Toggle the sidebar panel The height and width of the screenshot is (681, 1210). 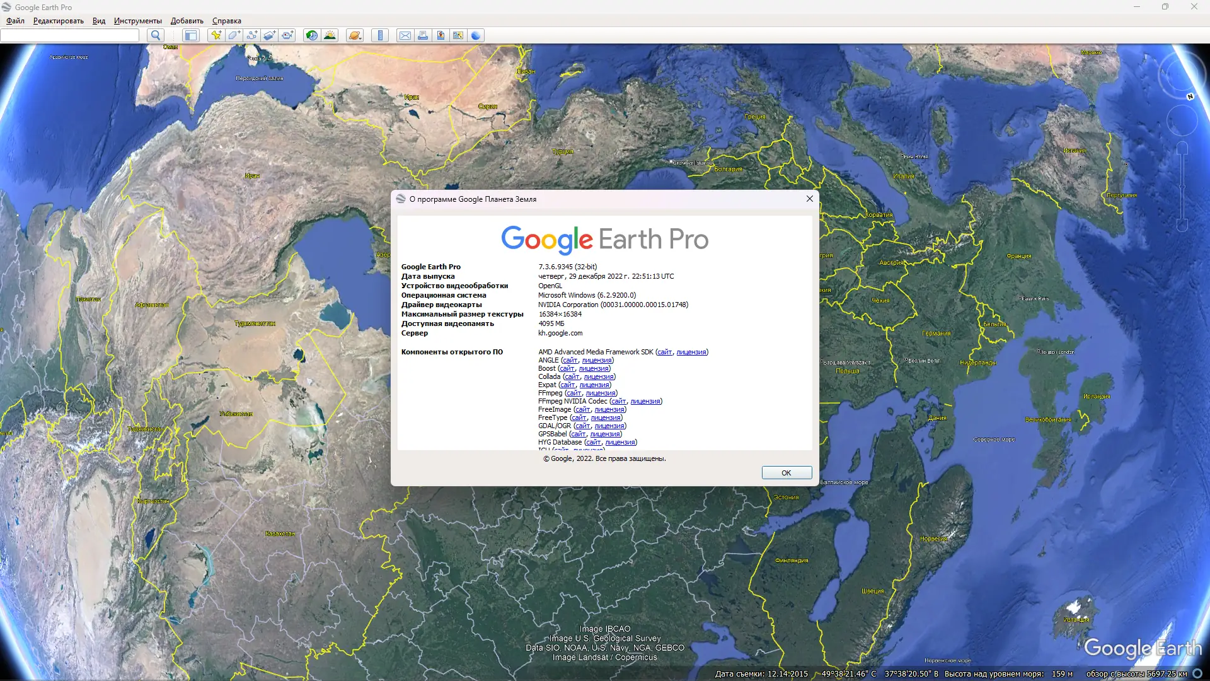click(x=191, y=35)
